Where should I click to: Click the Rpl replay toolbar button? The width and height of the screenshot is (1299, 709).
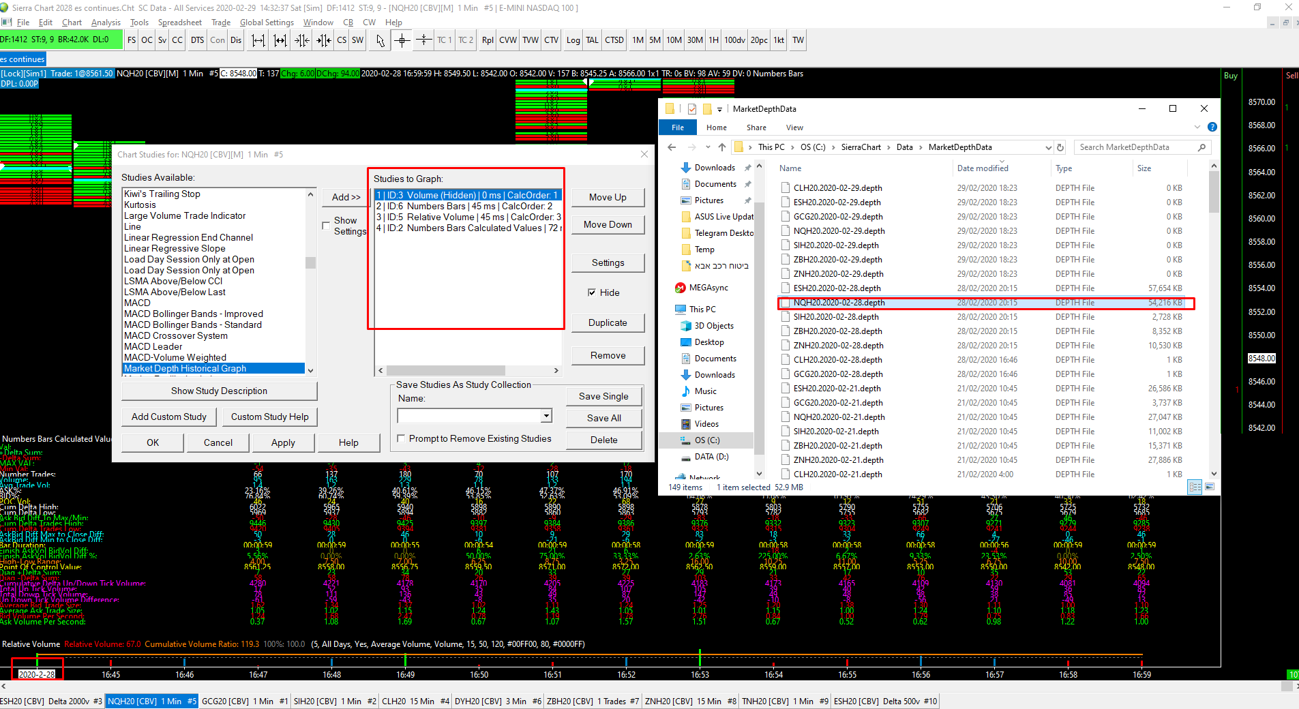coord(487,40)
